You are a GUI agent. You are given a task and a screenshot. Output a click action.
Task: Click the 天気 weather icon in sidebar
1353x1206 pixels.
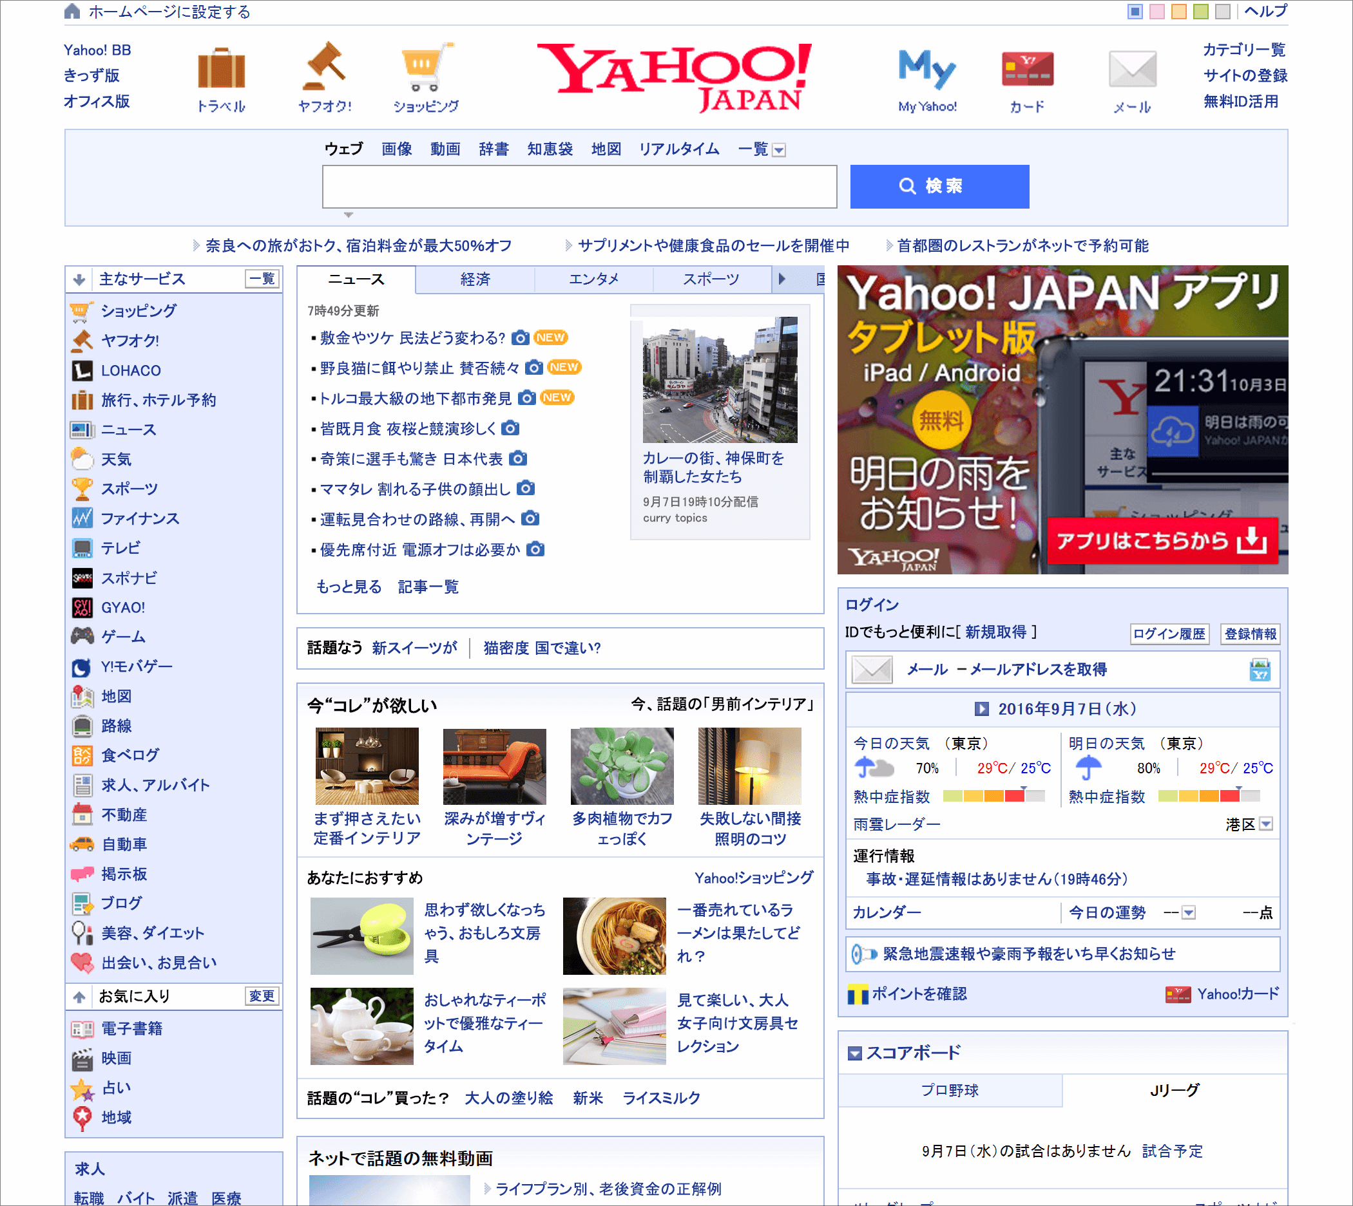pos(82,459)
